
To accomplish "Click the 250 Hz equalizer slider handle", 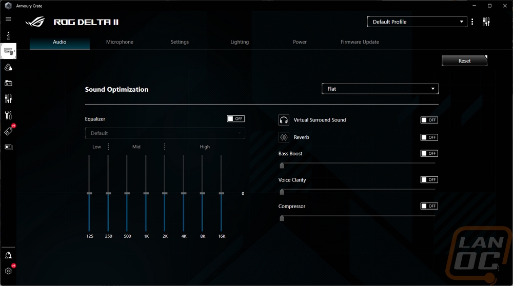I will 108,194.
